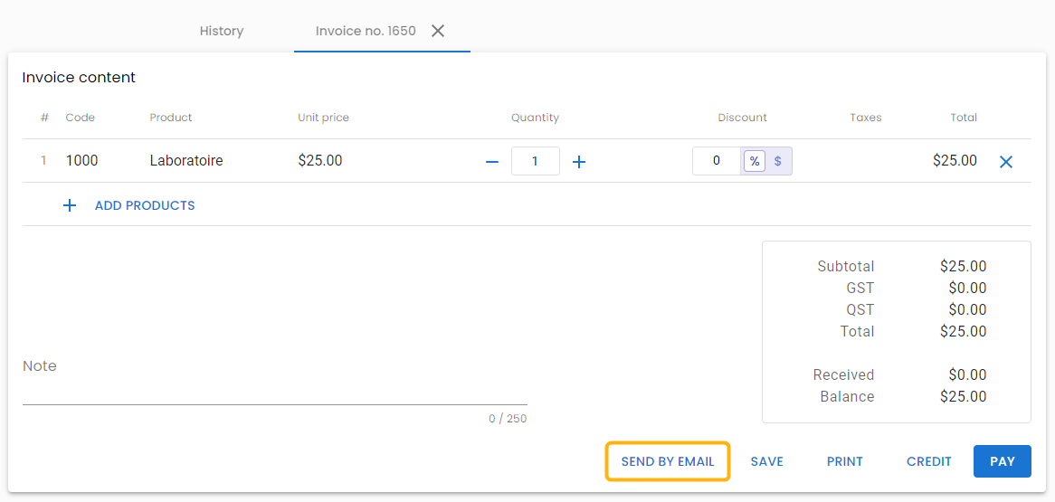Screen dimensions: 1055x502
Task: Click the GST amount $0.00
Action: pyautogui.click(x=967, y=288)
